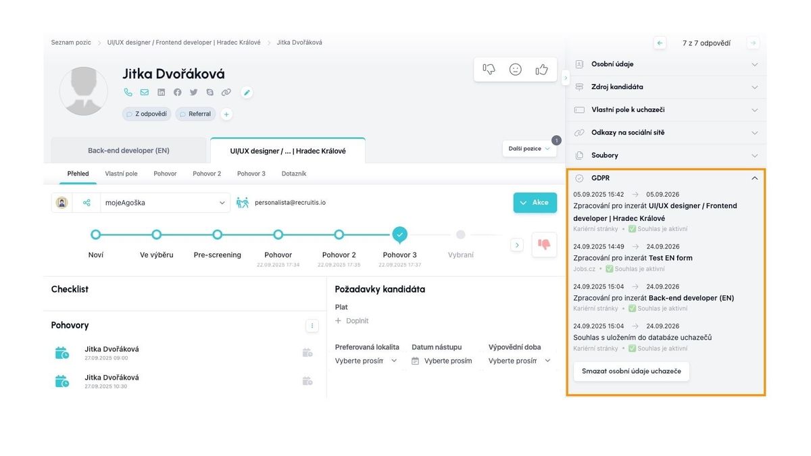Switch to Back-end developer (EN) position tab
Image resolution: width=811 pixels, height=456 pixels.
click(x=128, y=151)
